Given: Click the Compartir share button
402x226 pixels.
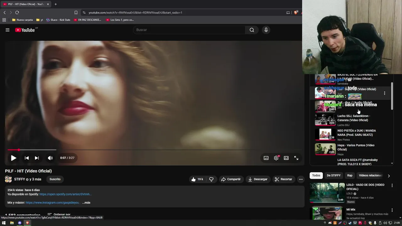Looking at the screenshot, I should click(x=231, y=179).
